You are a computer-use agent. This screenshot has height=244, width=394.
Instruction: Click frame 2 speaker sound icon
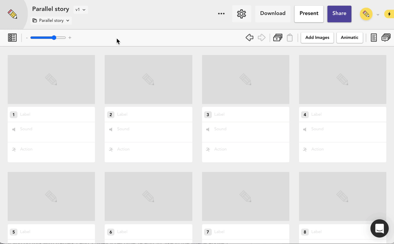(111, 129)
